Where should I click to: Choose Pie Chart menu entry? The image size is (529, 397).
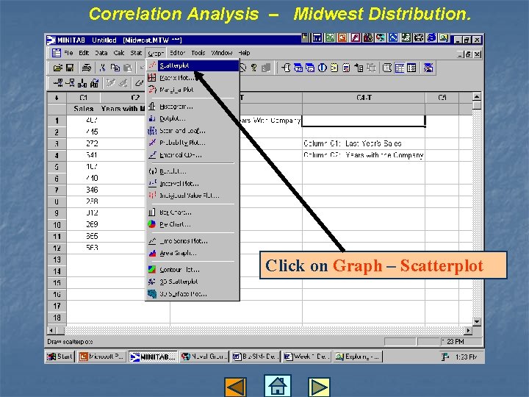pos(191,224)
